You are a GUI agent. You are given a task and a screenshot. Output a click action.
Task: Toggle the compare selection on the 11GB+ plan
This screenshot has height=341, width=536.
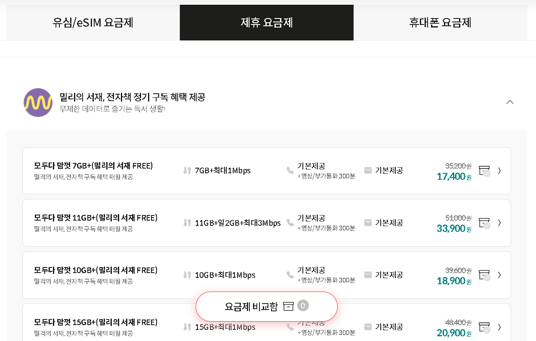(485, 223)
